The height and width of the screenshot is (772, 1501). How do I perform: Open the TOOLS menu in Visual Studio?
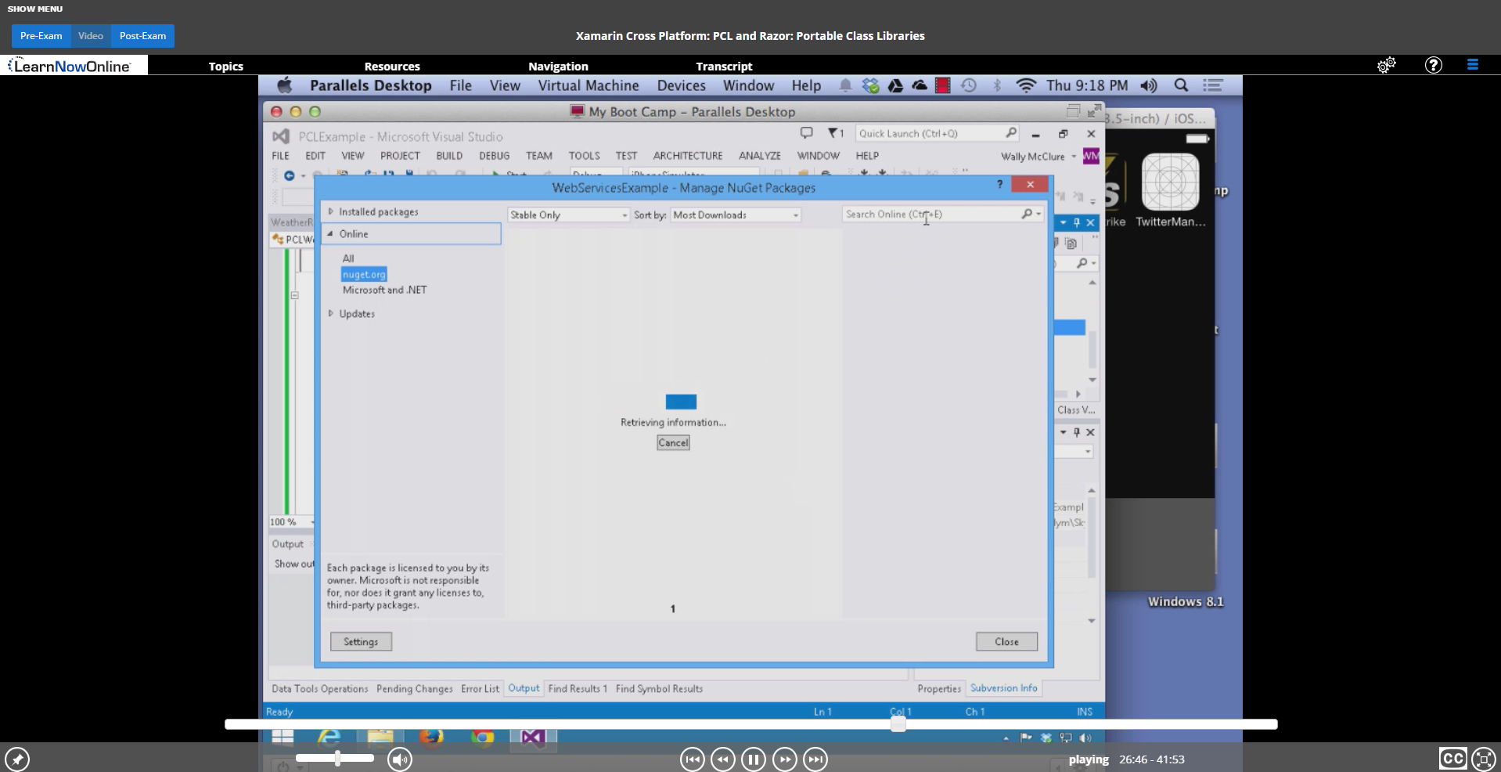(585, 155)
